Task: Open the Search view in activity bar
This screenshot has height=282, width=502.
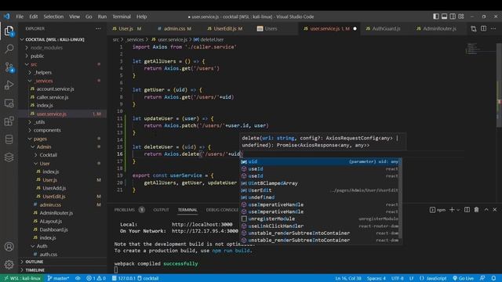Action: pos(9,49)
